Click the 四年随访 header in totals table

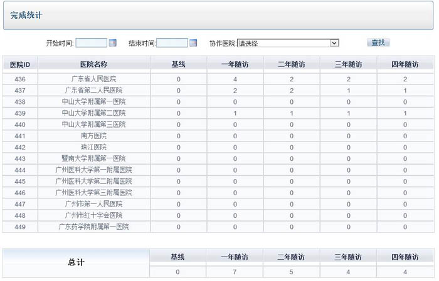pyautogui.click(x=405, y=257)
